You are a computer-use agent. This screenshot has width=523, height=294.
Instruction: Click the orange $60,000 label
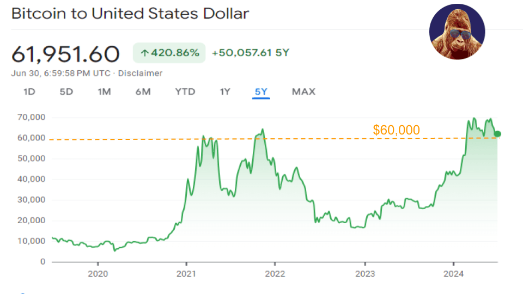pyautogui.click(x=396, y=130)
